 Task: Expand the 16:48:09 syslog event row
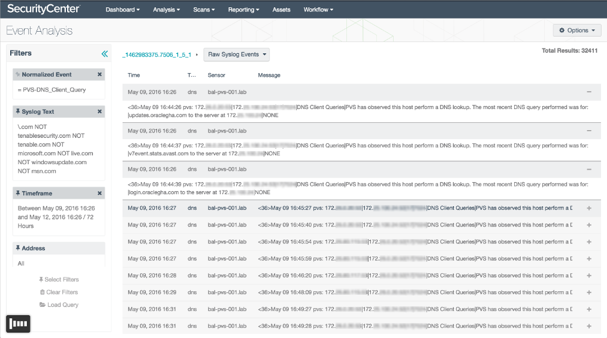coord(589,292)
